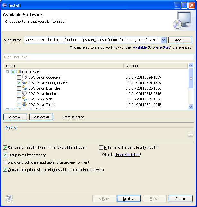Image resolution: width=197 pixels, height=207 pixels.
Task: Close the Install dialog window
Action: point(192,5)
